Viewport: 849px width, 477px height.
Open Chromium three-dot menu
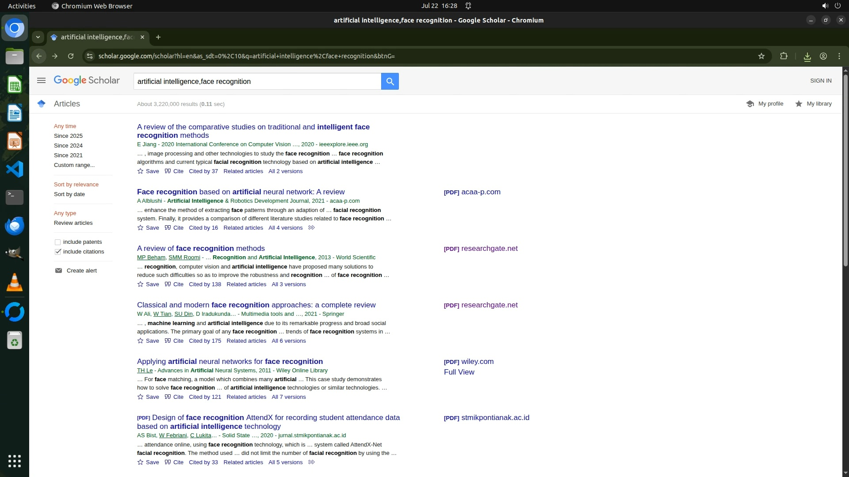pyautogui.click(x=839, y=56)
